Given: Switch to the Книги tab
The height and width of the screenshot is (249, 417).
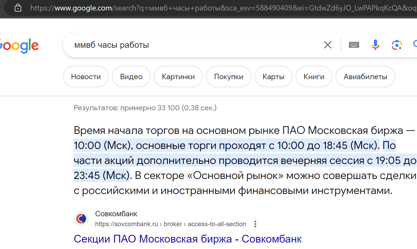Looking at the screenshot, I should [314, 76].
